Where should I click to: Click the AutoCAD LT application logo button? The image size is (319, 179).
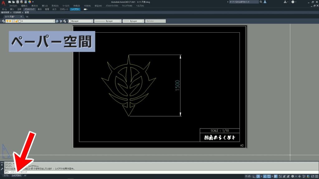tap(3, 2)
